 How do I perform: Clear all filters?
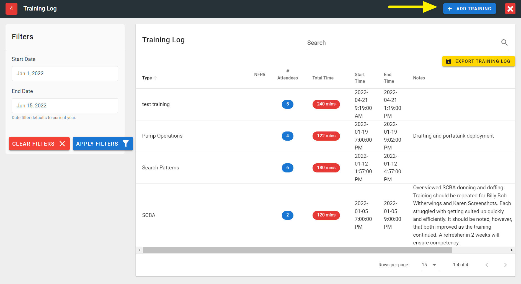coord(39,144)
